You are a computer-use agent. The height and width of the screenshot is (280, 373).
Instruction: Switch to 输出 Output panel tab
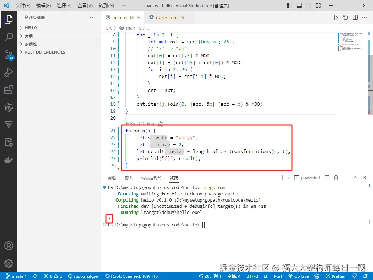click(x=129, y=178)
